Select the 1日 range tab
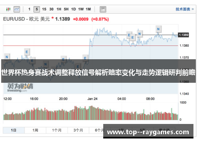 (x=14, y=130)
